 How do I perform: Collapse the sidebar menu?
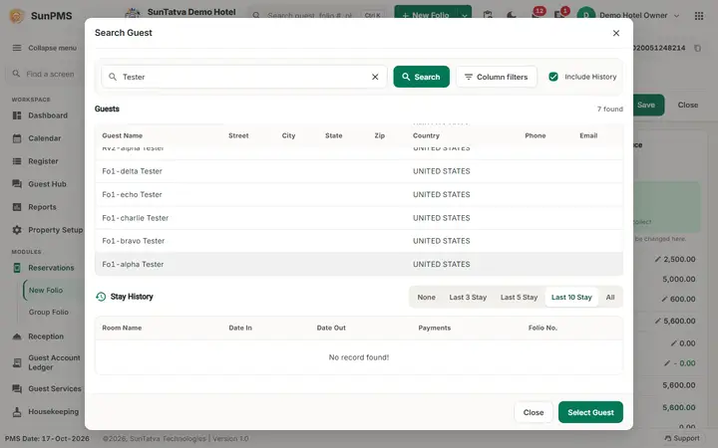pyautogui.click(x=45, y=48)
